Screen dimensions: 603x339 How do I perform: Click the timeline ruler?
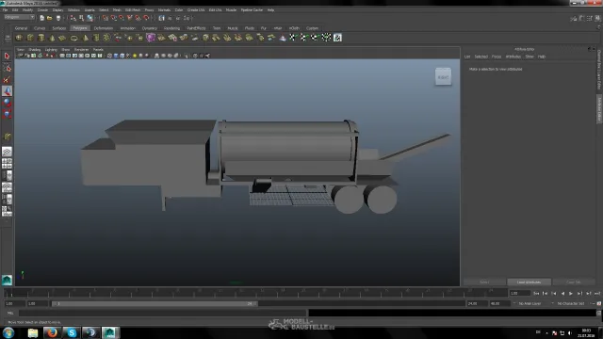point(255,293)
